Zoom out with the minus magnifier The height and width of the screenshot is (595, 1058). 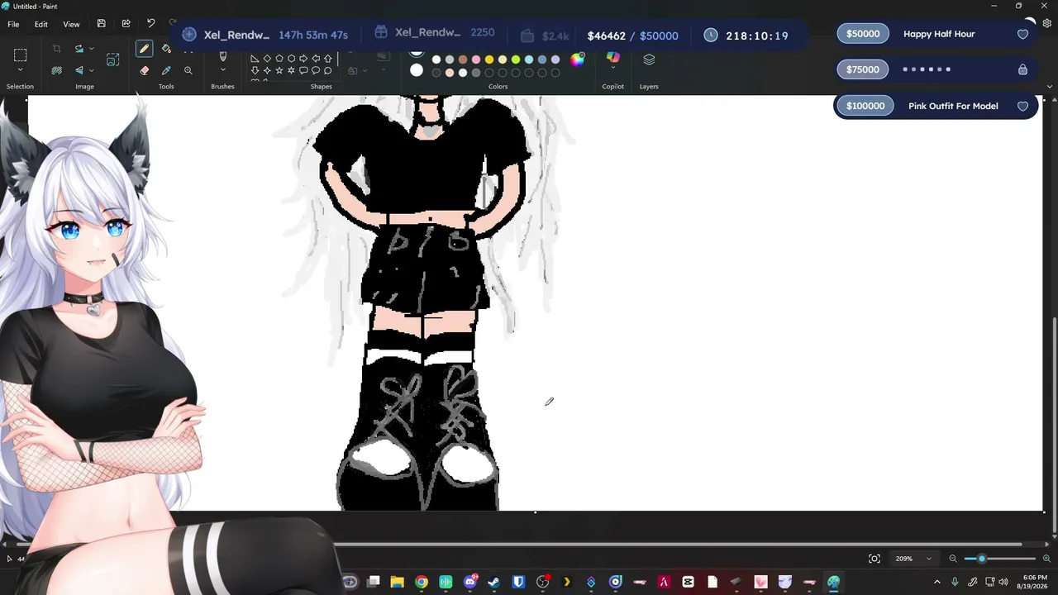(x=953, y=559)
